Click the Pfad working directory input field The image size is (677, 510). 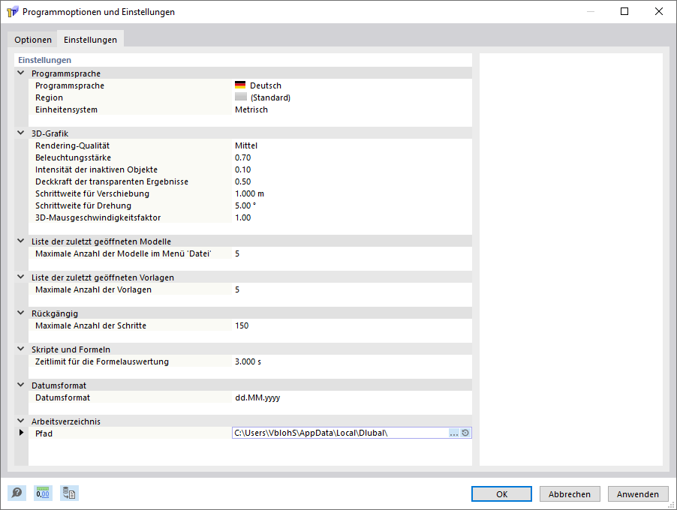pos(339,433)
